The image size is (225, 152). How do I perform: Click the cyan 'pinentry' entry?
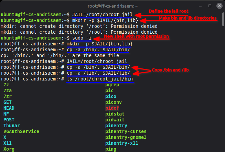tap(116, 126)
